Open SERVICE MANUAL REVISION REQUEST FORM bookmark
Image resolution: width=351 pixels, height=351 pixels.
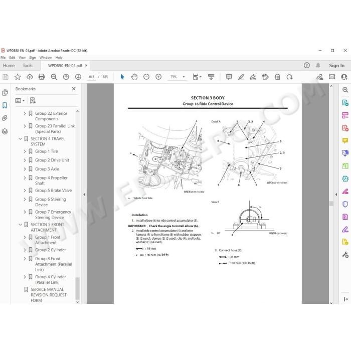49,295
